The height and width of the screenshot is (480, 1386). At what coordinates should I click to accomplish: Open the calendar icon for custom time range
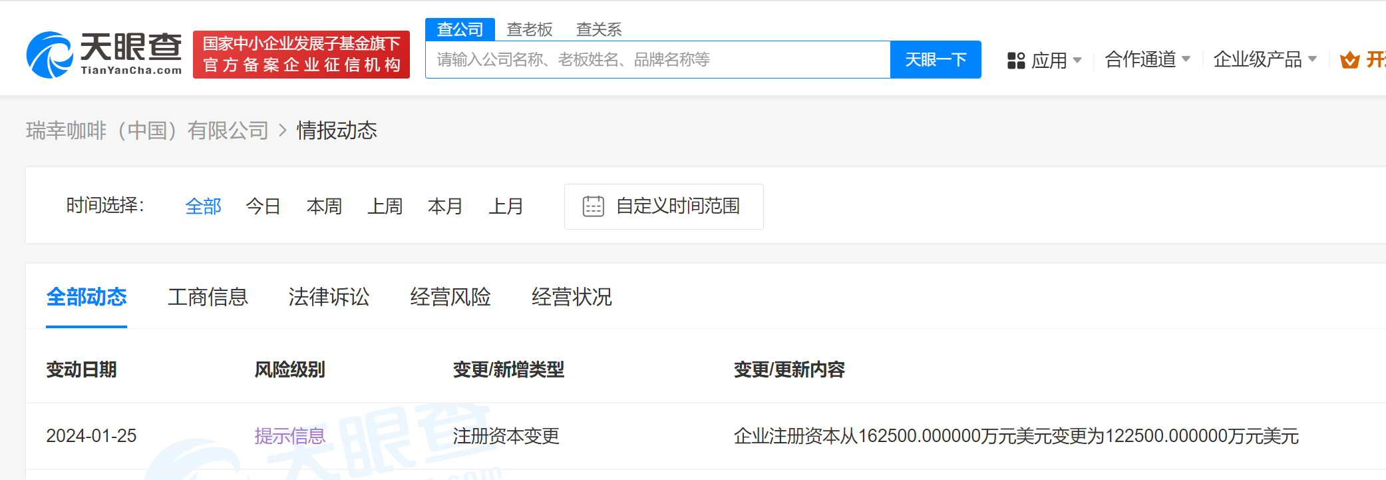pos(593,206)
